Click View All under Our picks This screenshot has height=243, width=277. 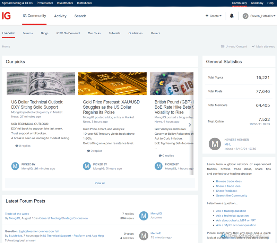tap(100, 183)
